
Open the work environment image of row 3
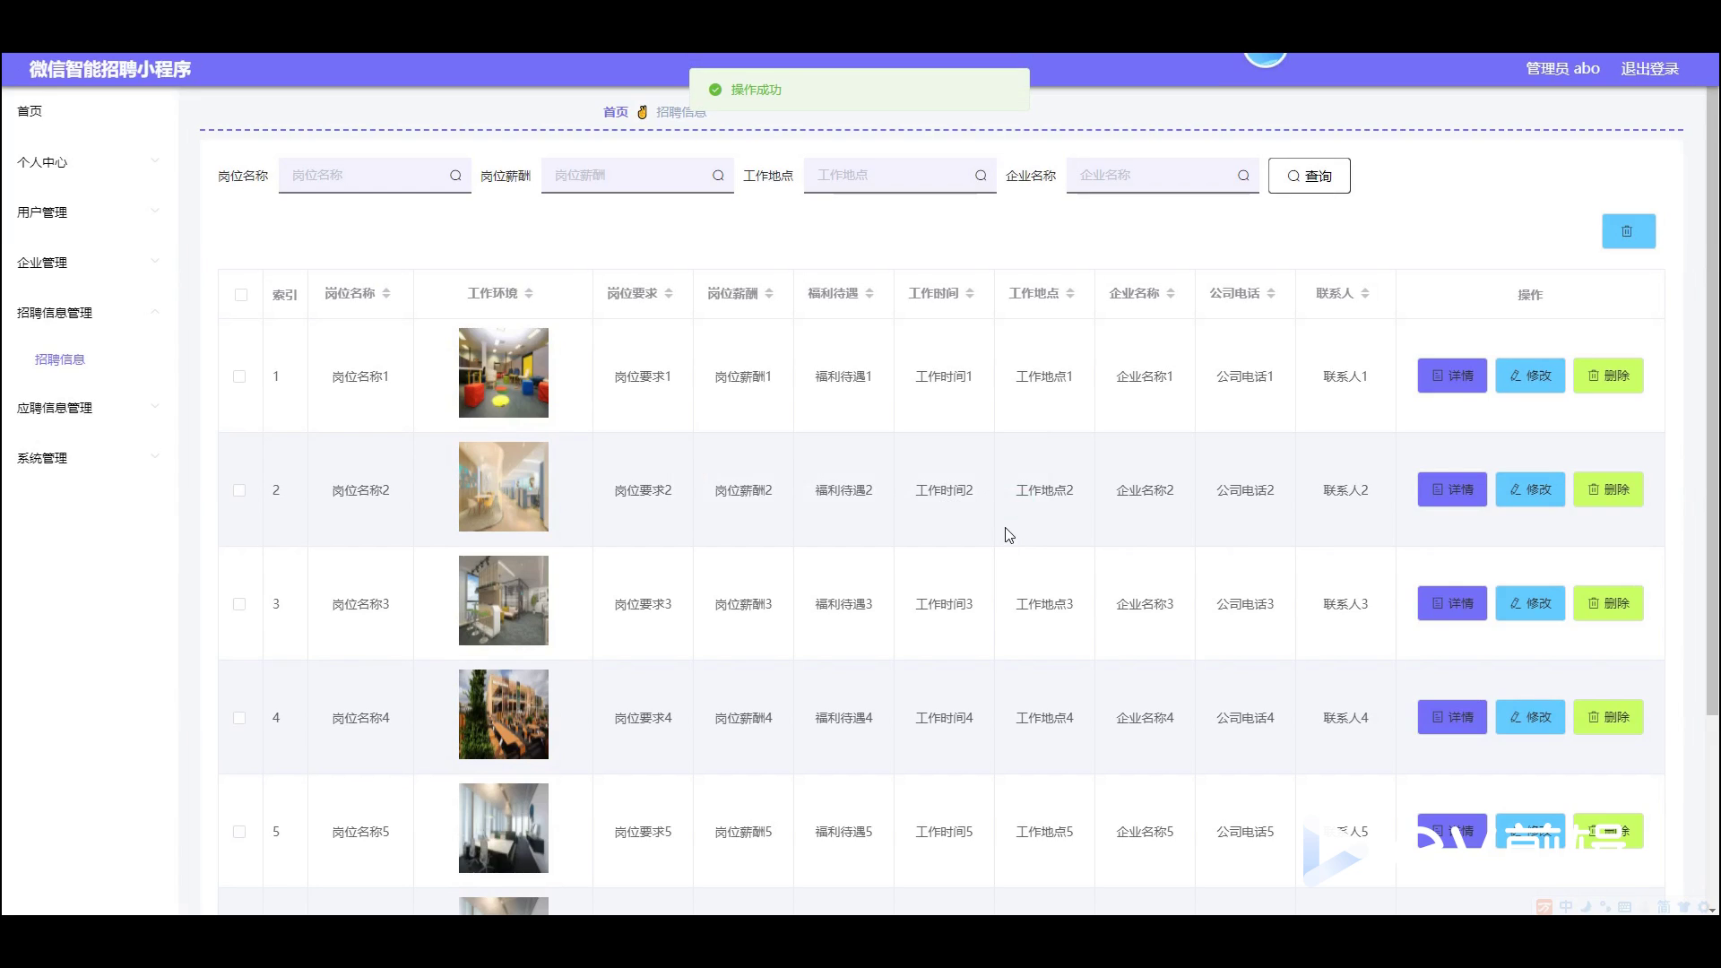point(504,601)
